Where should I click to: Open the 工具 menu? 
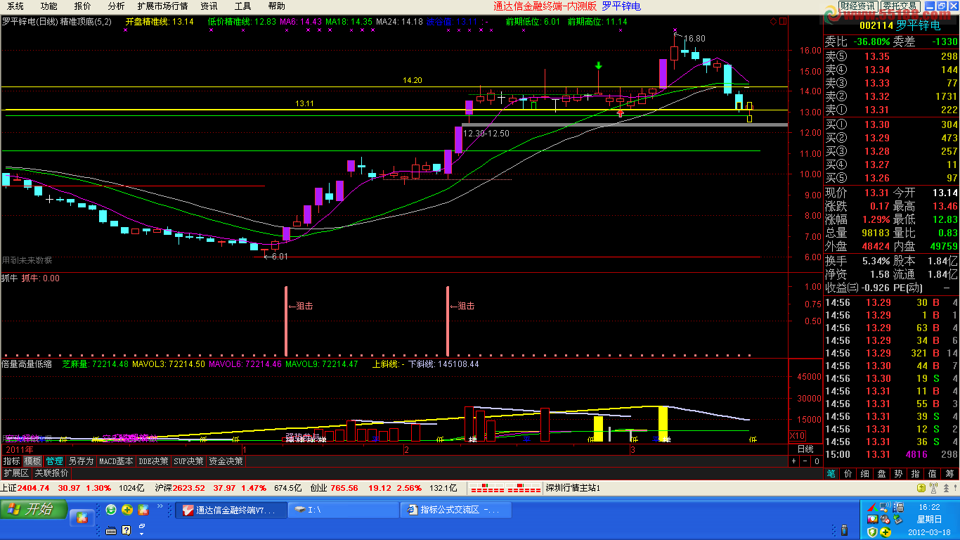[x=242, y=6]
